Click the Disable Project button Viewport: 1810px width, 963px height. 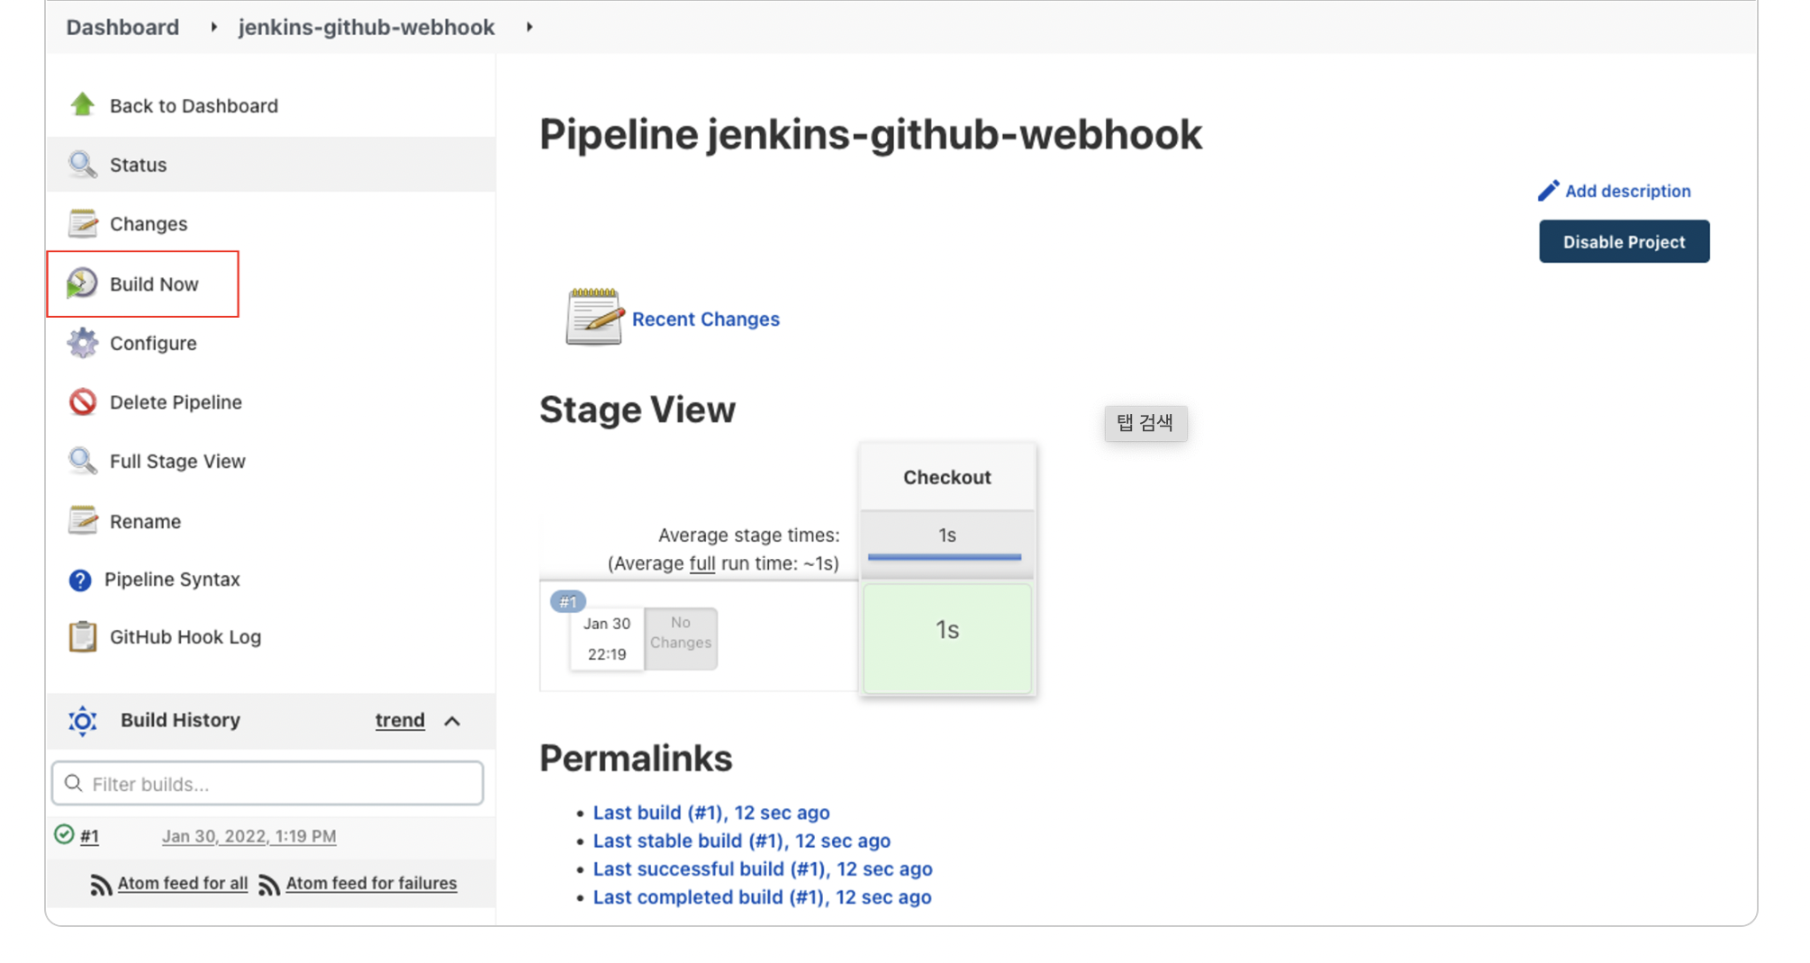(x=1624, y=241)
